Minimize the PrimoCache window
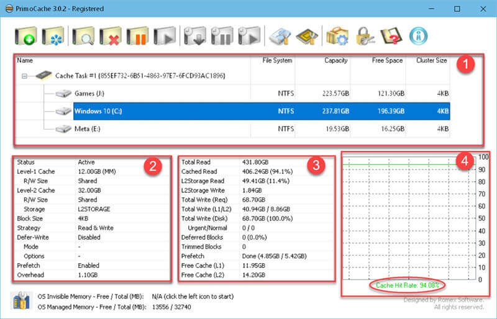This screenshot has width=497, height=319. (431, 9)
